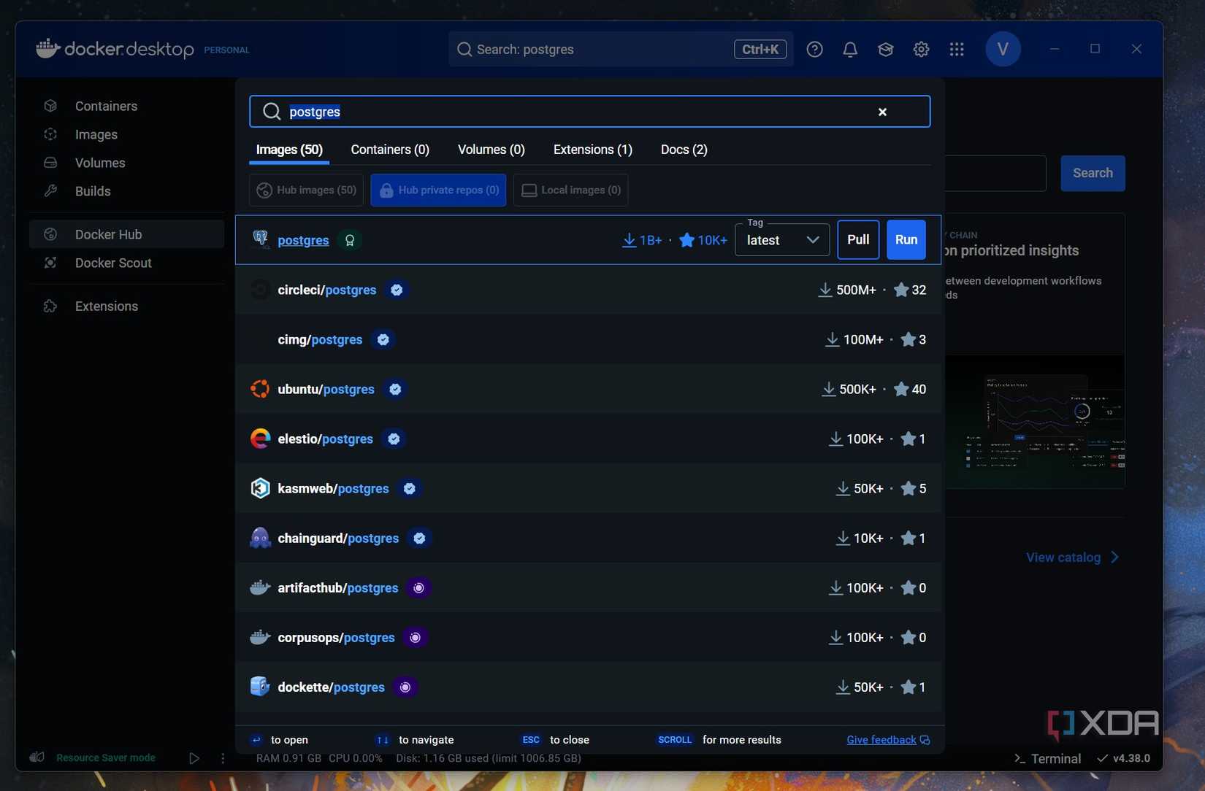Select the elestio/postgres result
1205x791 pixels.
(588, 439)
